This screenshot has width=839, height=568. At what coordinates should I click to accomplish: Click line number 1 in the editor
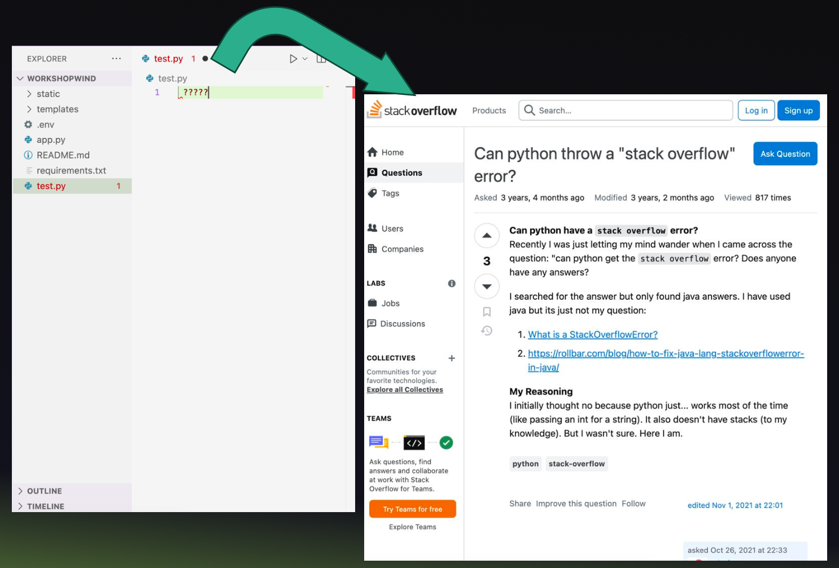157,93
